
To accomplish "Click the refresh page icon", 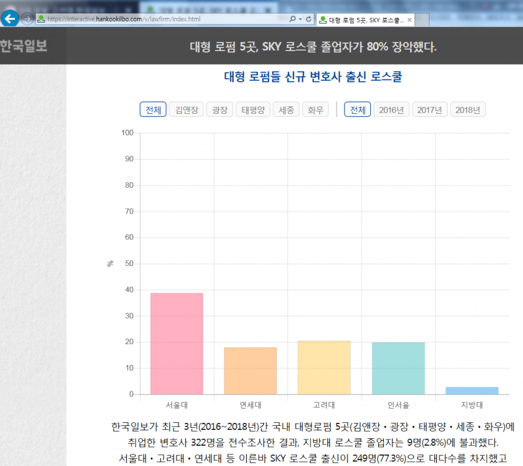I will pos(308,19).
